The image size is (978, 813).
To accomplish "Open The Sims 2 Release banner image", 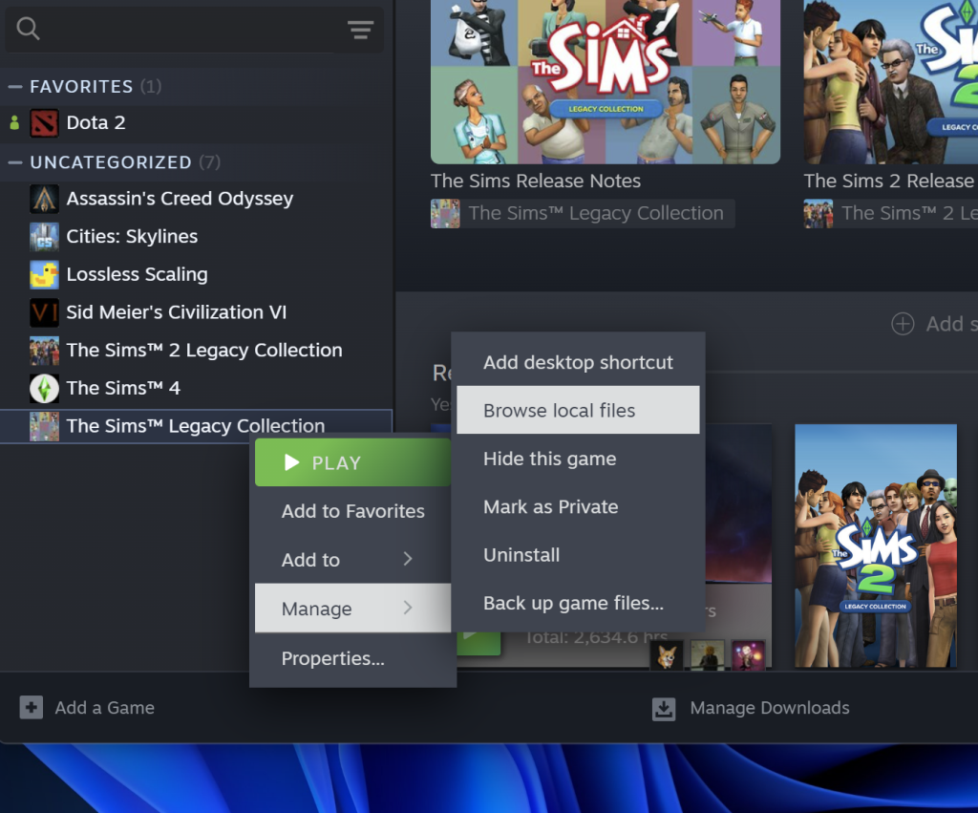I will pos(891,82).
